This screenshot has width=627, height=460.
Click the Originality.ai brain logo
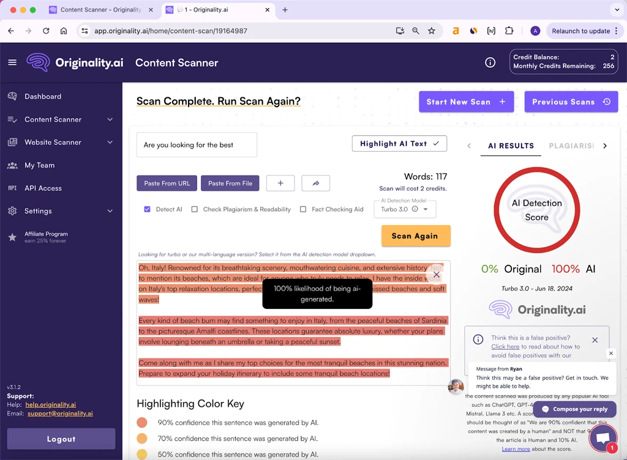click(39, 62)
